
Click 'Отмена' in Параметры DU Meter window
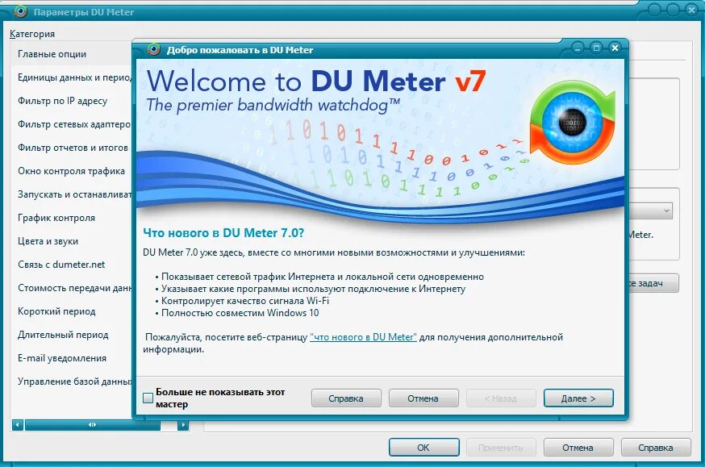(578, 448)
